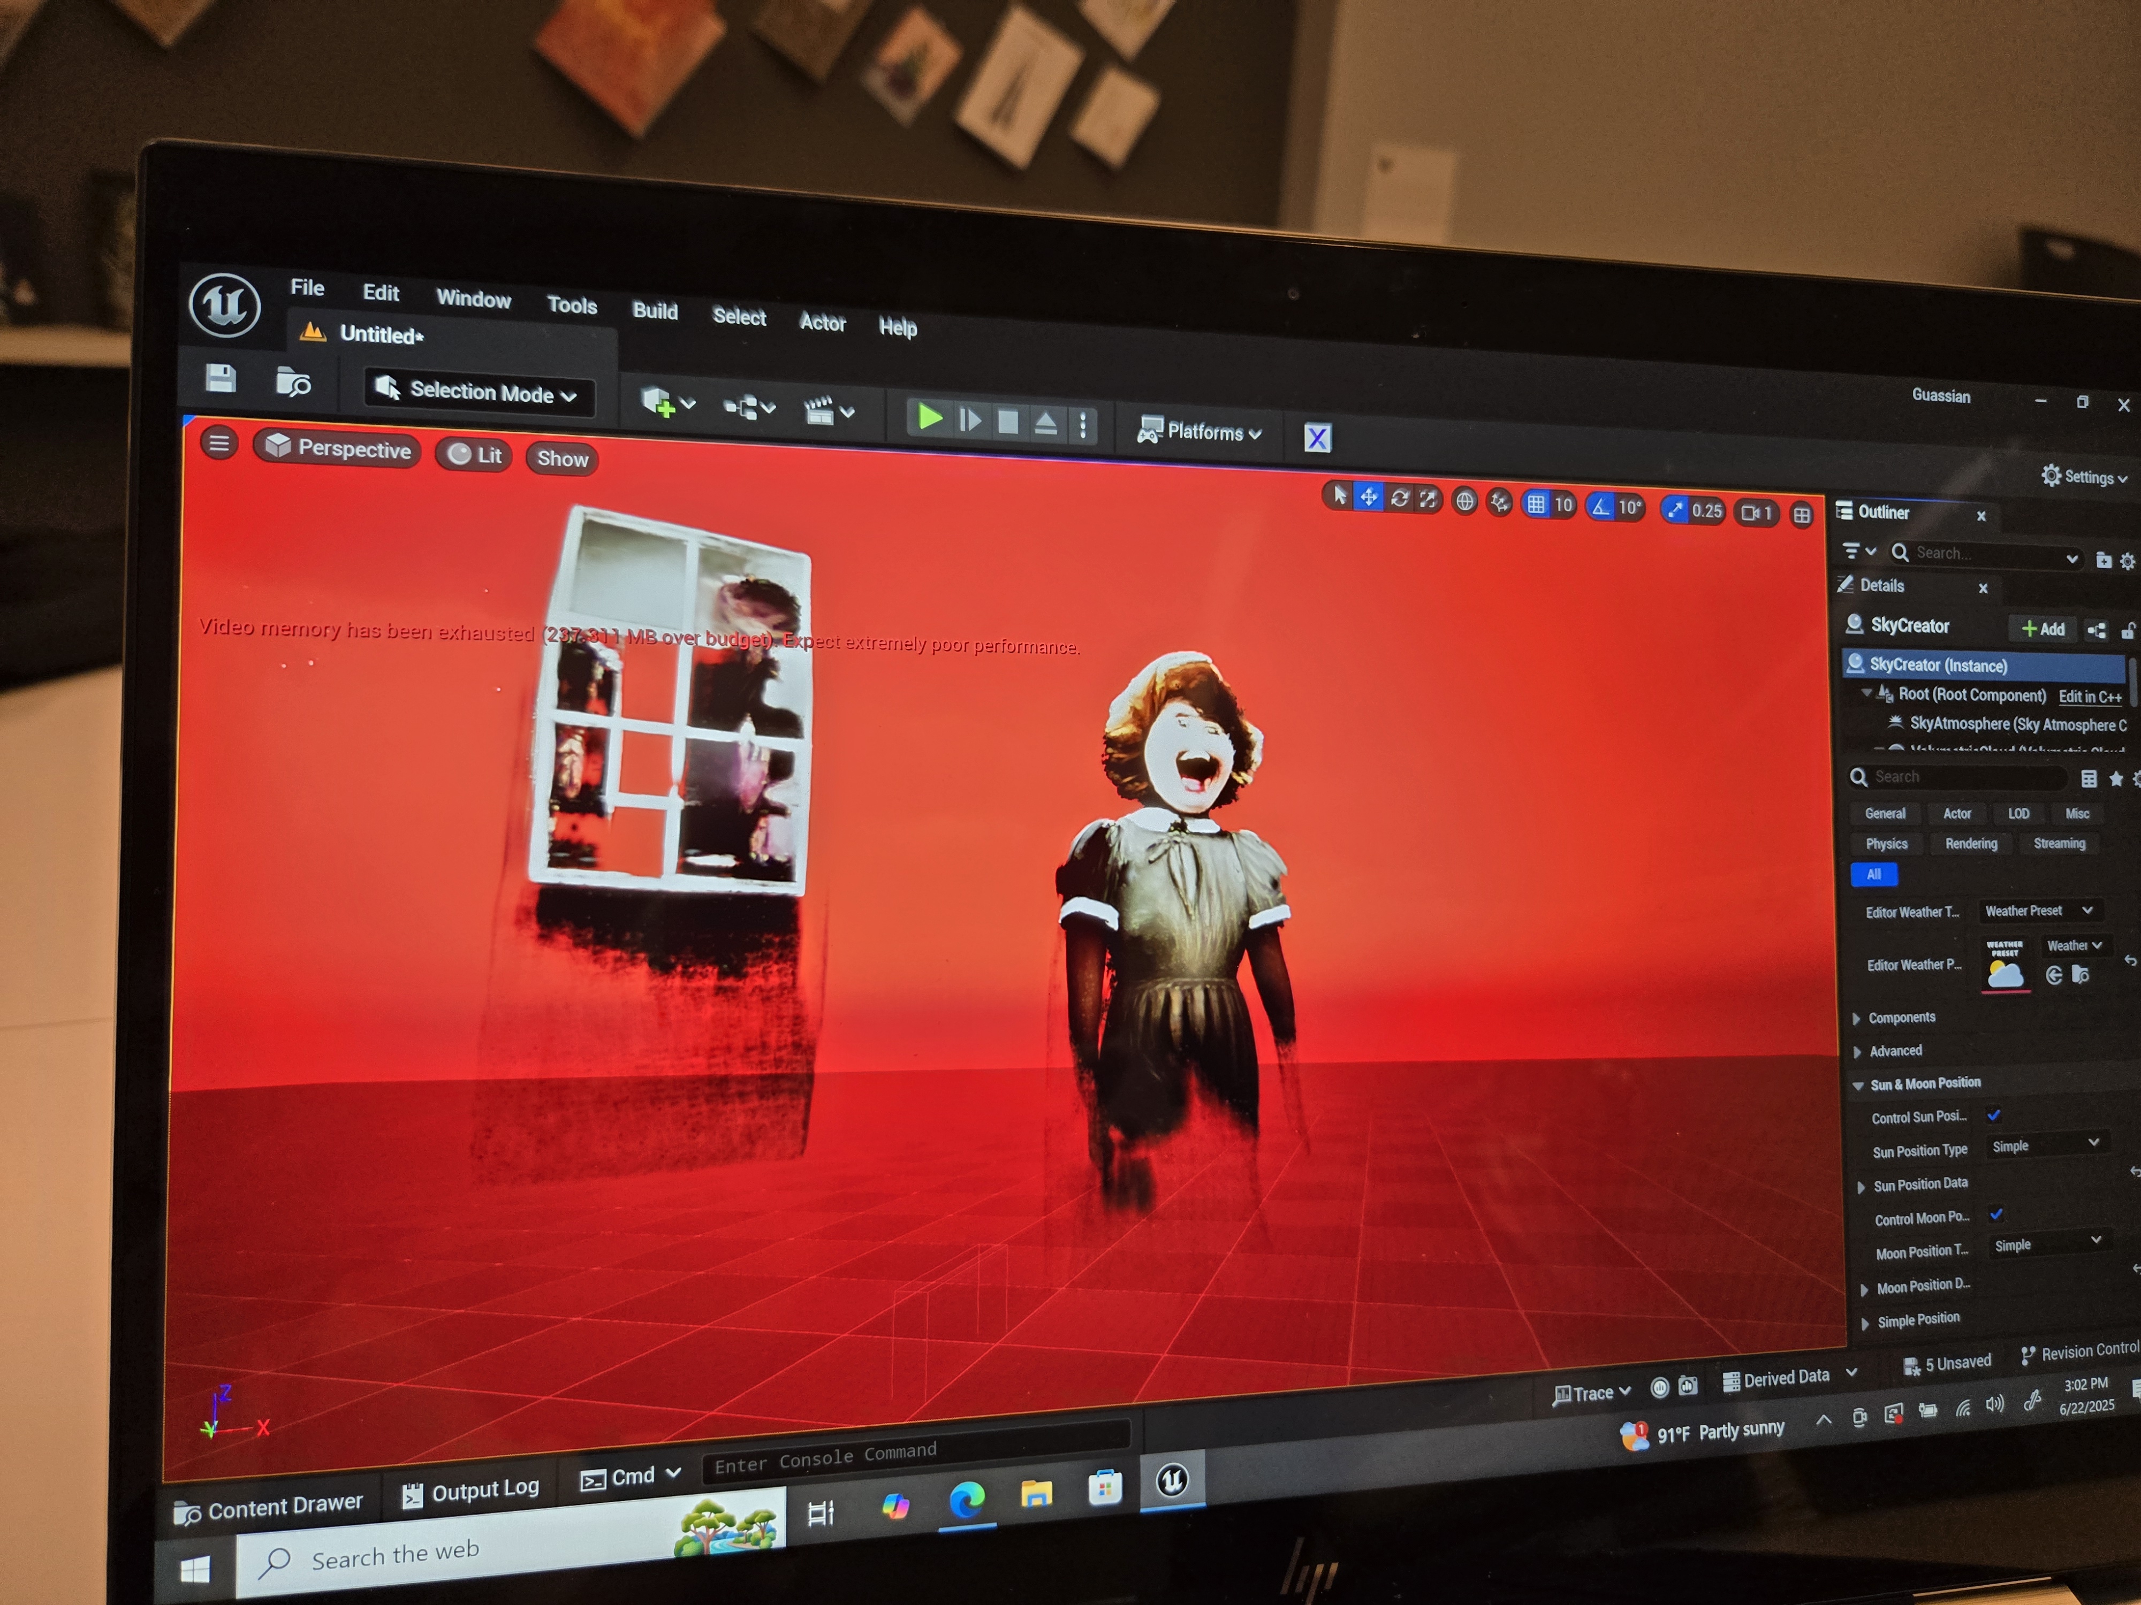Click the Save current level icon
The width and height of the screenshot is (2141, 1605).
pyautogui.click(x=221, y=378)
